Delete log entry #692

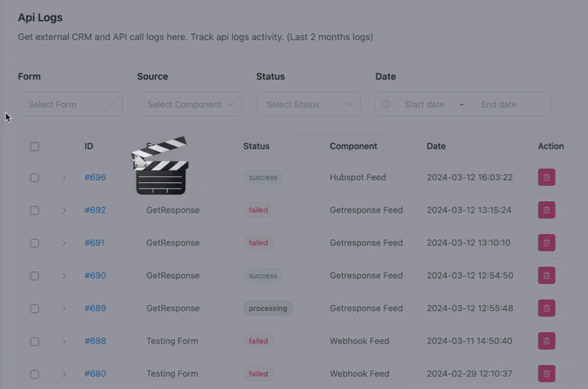[546, 210]
